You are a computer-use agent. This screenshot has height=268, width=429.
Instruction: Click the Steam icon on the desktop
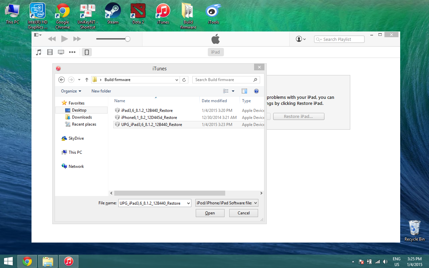point(112,11)
